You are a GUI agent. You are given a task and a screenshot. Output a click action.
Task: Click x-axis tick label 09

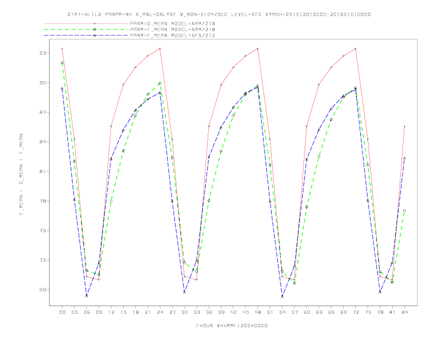[x=99, y=312]
